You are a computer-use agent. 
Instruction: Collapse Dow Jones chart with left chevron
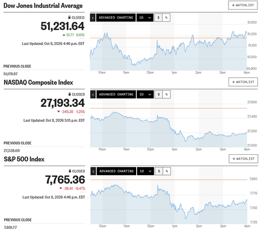(93, 18)
